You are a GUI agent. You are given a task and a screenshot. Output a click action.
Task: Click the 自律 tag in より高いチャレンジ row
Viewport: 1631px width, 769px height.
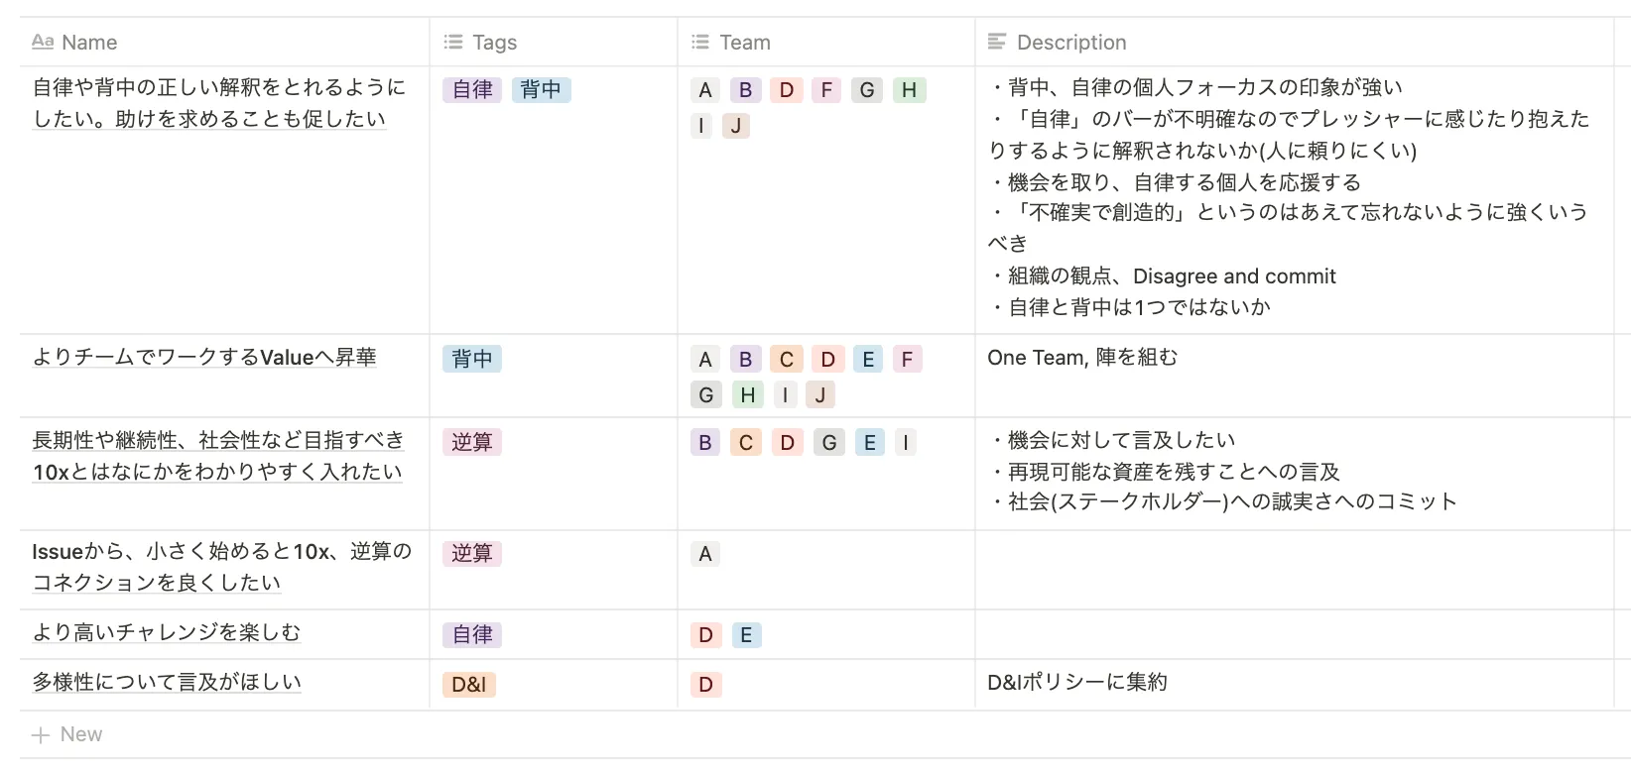472,635
